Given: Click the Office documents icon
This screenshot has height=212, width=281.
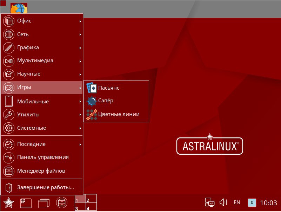Looking at the screenshot, I should [x=9, y=21].
